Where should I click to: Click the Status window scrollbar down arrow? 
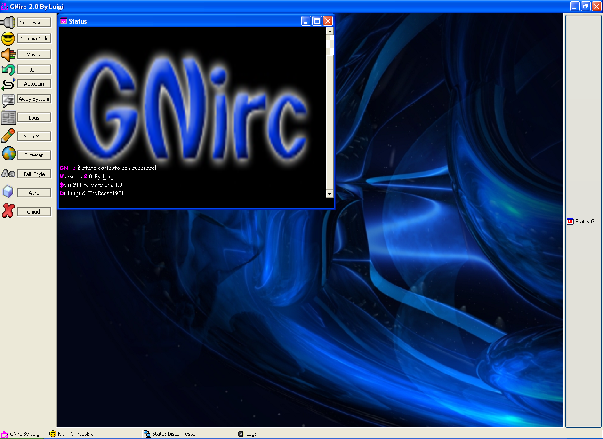pyautogui.click(x=330, y=194)
